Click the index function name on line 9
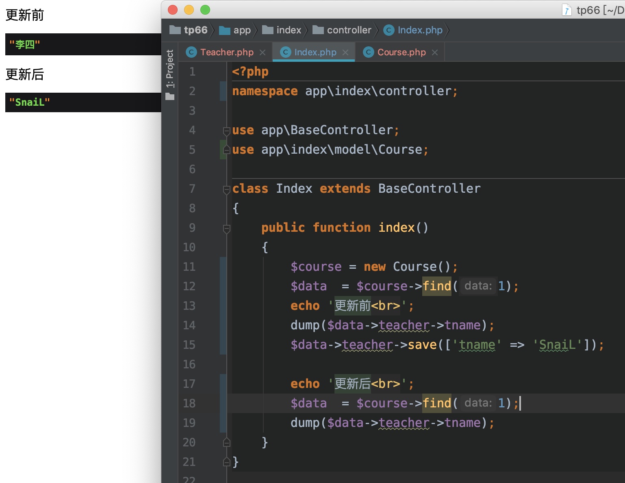Image resolution: width=625 pixels, height=483 pixels. coord(397,228)
